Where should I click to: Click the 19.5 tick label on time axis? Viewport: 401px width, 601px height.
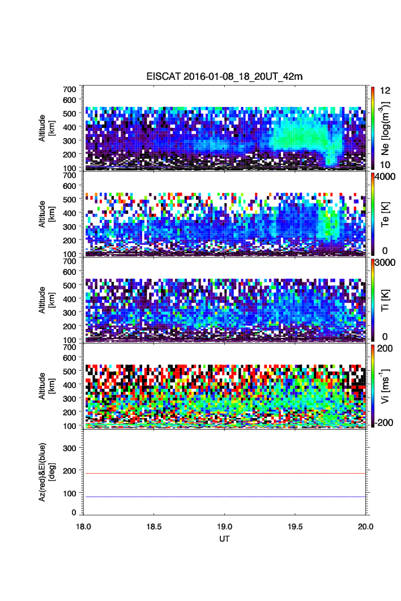pyautogui.click(x=296, y=526)
